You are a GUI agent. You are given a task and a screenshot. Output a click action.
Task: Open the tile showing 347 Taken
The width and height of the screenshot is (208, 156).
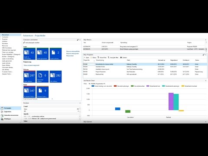(29, 92)
